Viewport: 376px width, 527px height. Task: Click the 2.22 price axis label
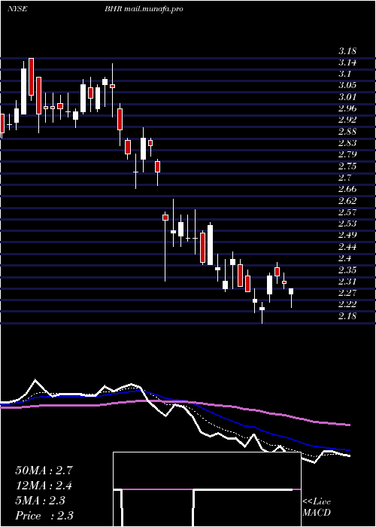click(347, 304)
